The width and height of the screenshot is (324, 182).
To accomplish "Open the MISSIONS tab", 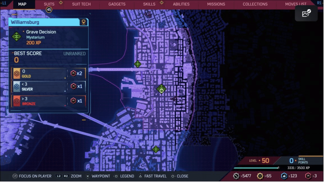I will coord(216,4).
